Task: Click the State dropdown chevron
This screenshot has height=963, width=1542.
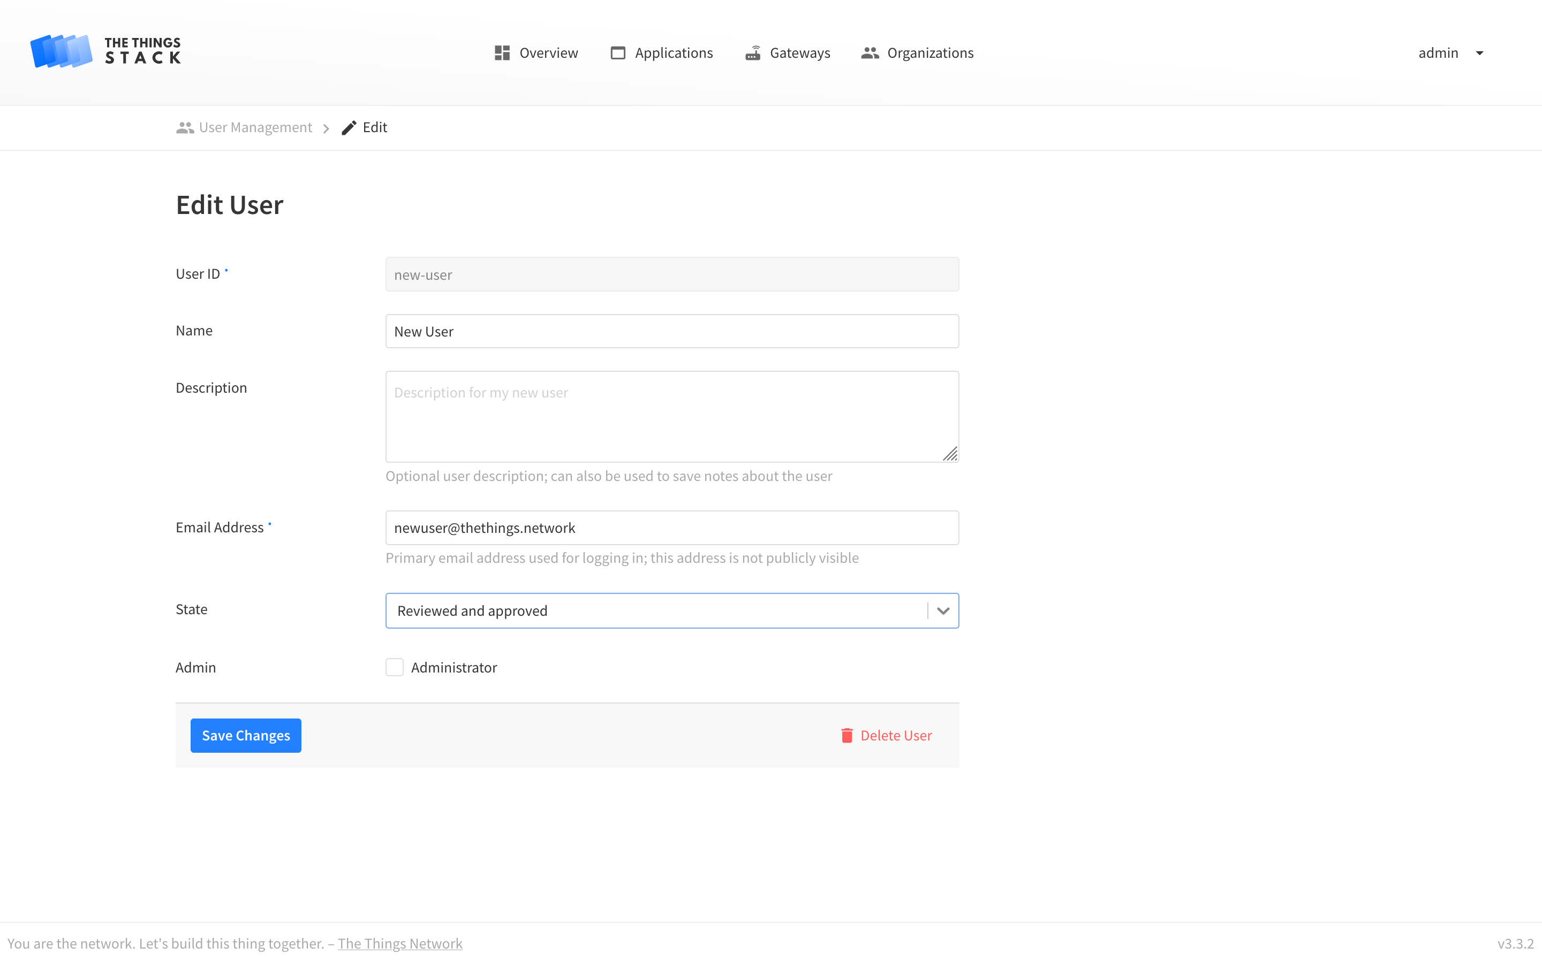Action: tap(943, 610)
